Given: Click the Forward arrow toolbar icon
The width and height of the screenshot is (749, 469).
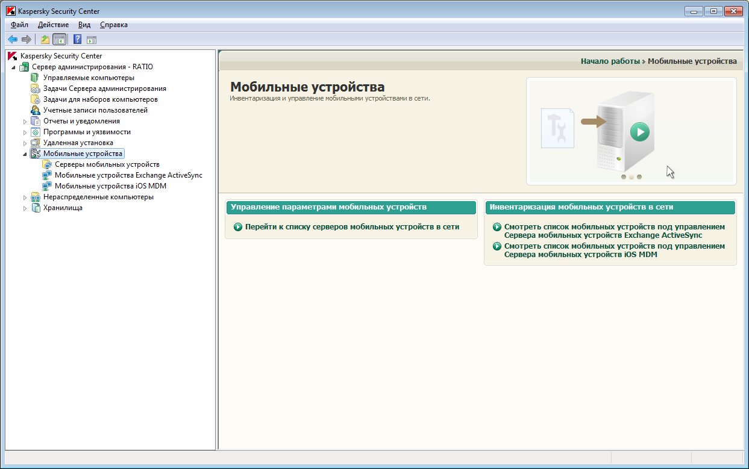Looking at the screenshot, I should pos(26,40).
